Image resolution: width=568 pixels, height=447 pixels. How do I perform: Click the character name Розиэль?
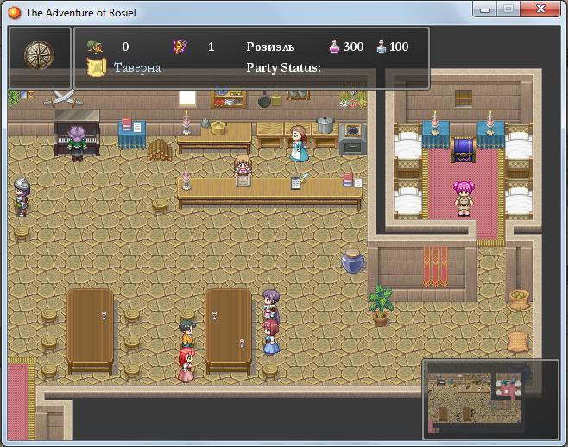point(270,47)
